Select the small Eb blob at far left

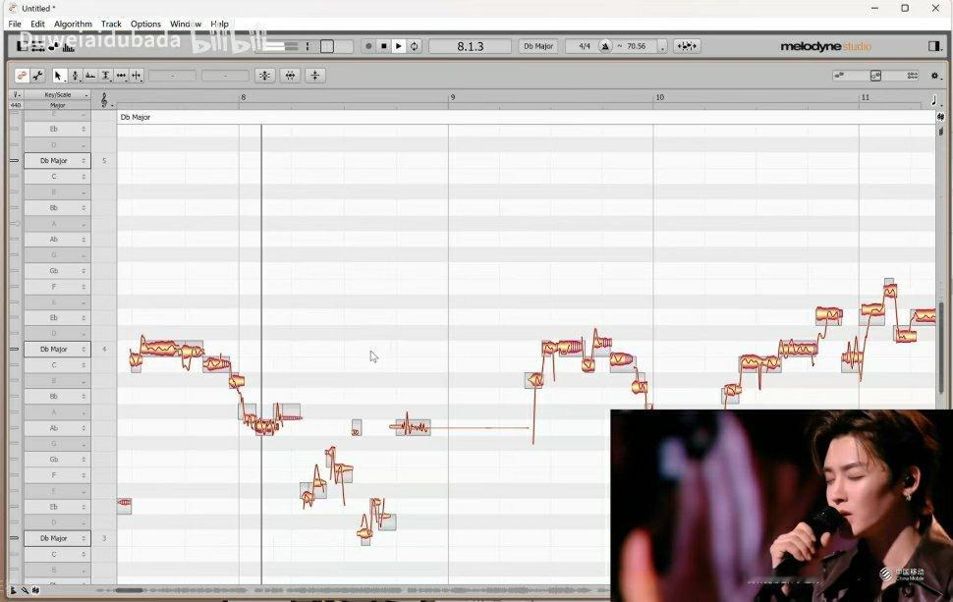125,503
